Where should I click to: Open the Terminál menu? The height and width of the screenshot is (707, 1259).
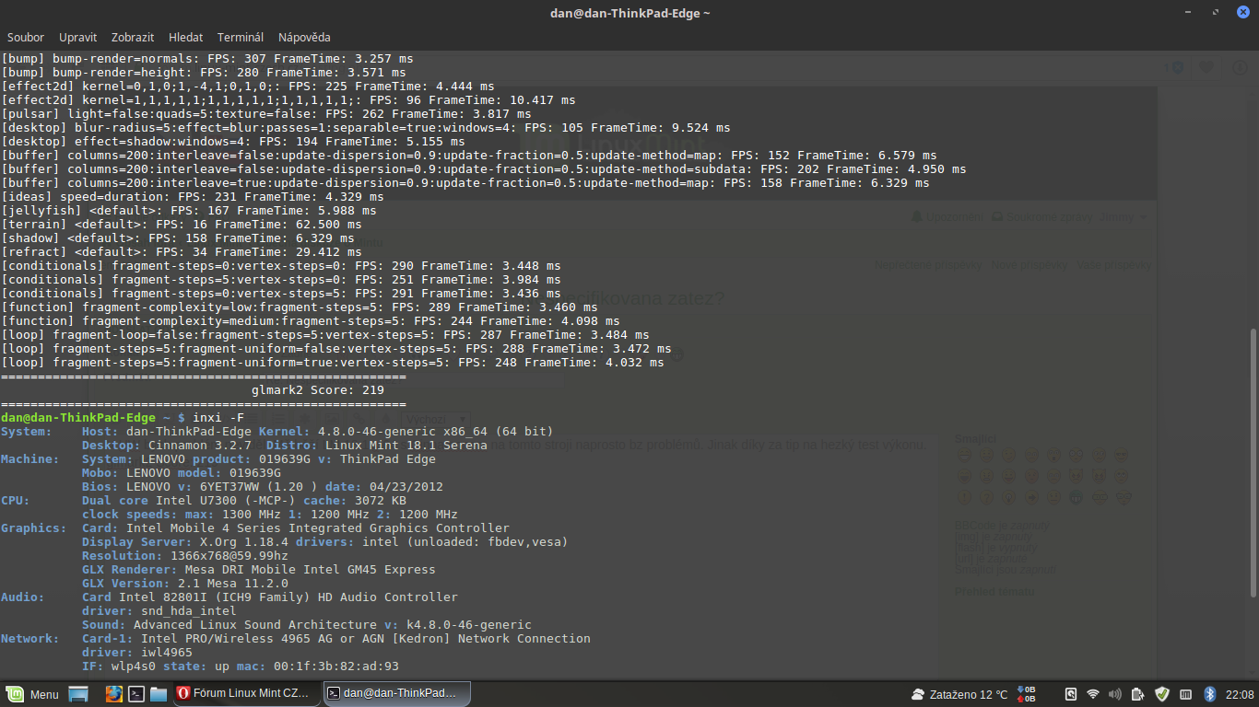[x=241, y=37]
